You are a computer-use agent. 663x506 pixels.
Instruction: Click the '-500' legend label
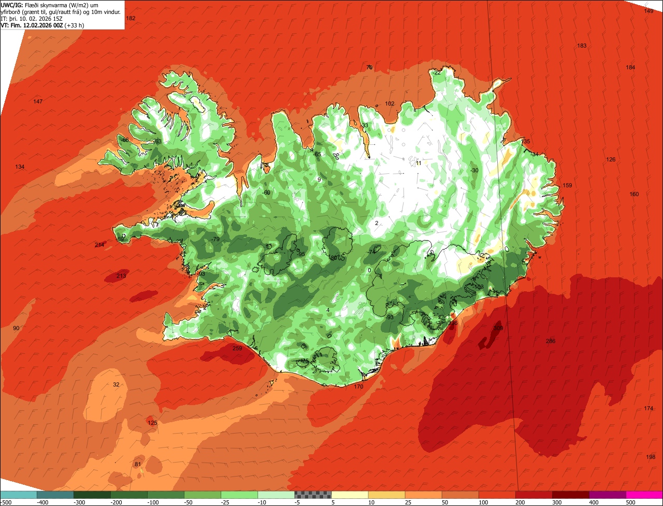click(6, 502)
